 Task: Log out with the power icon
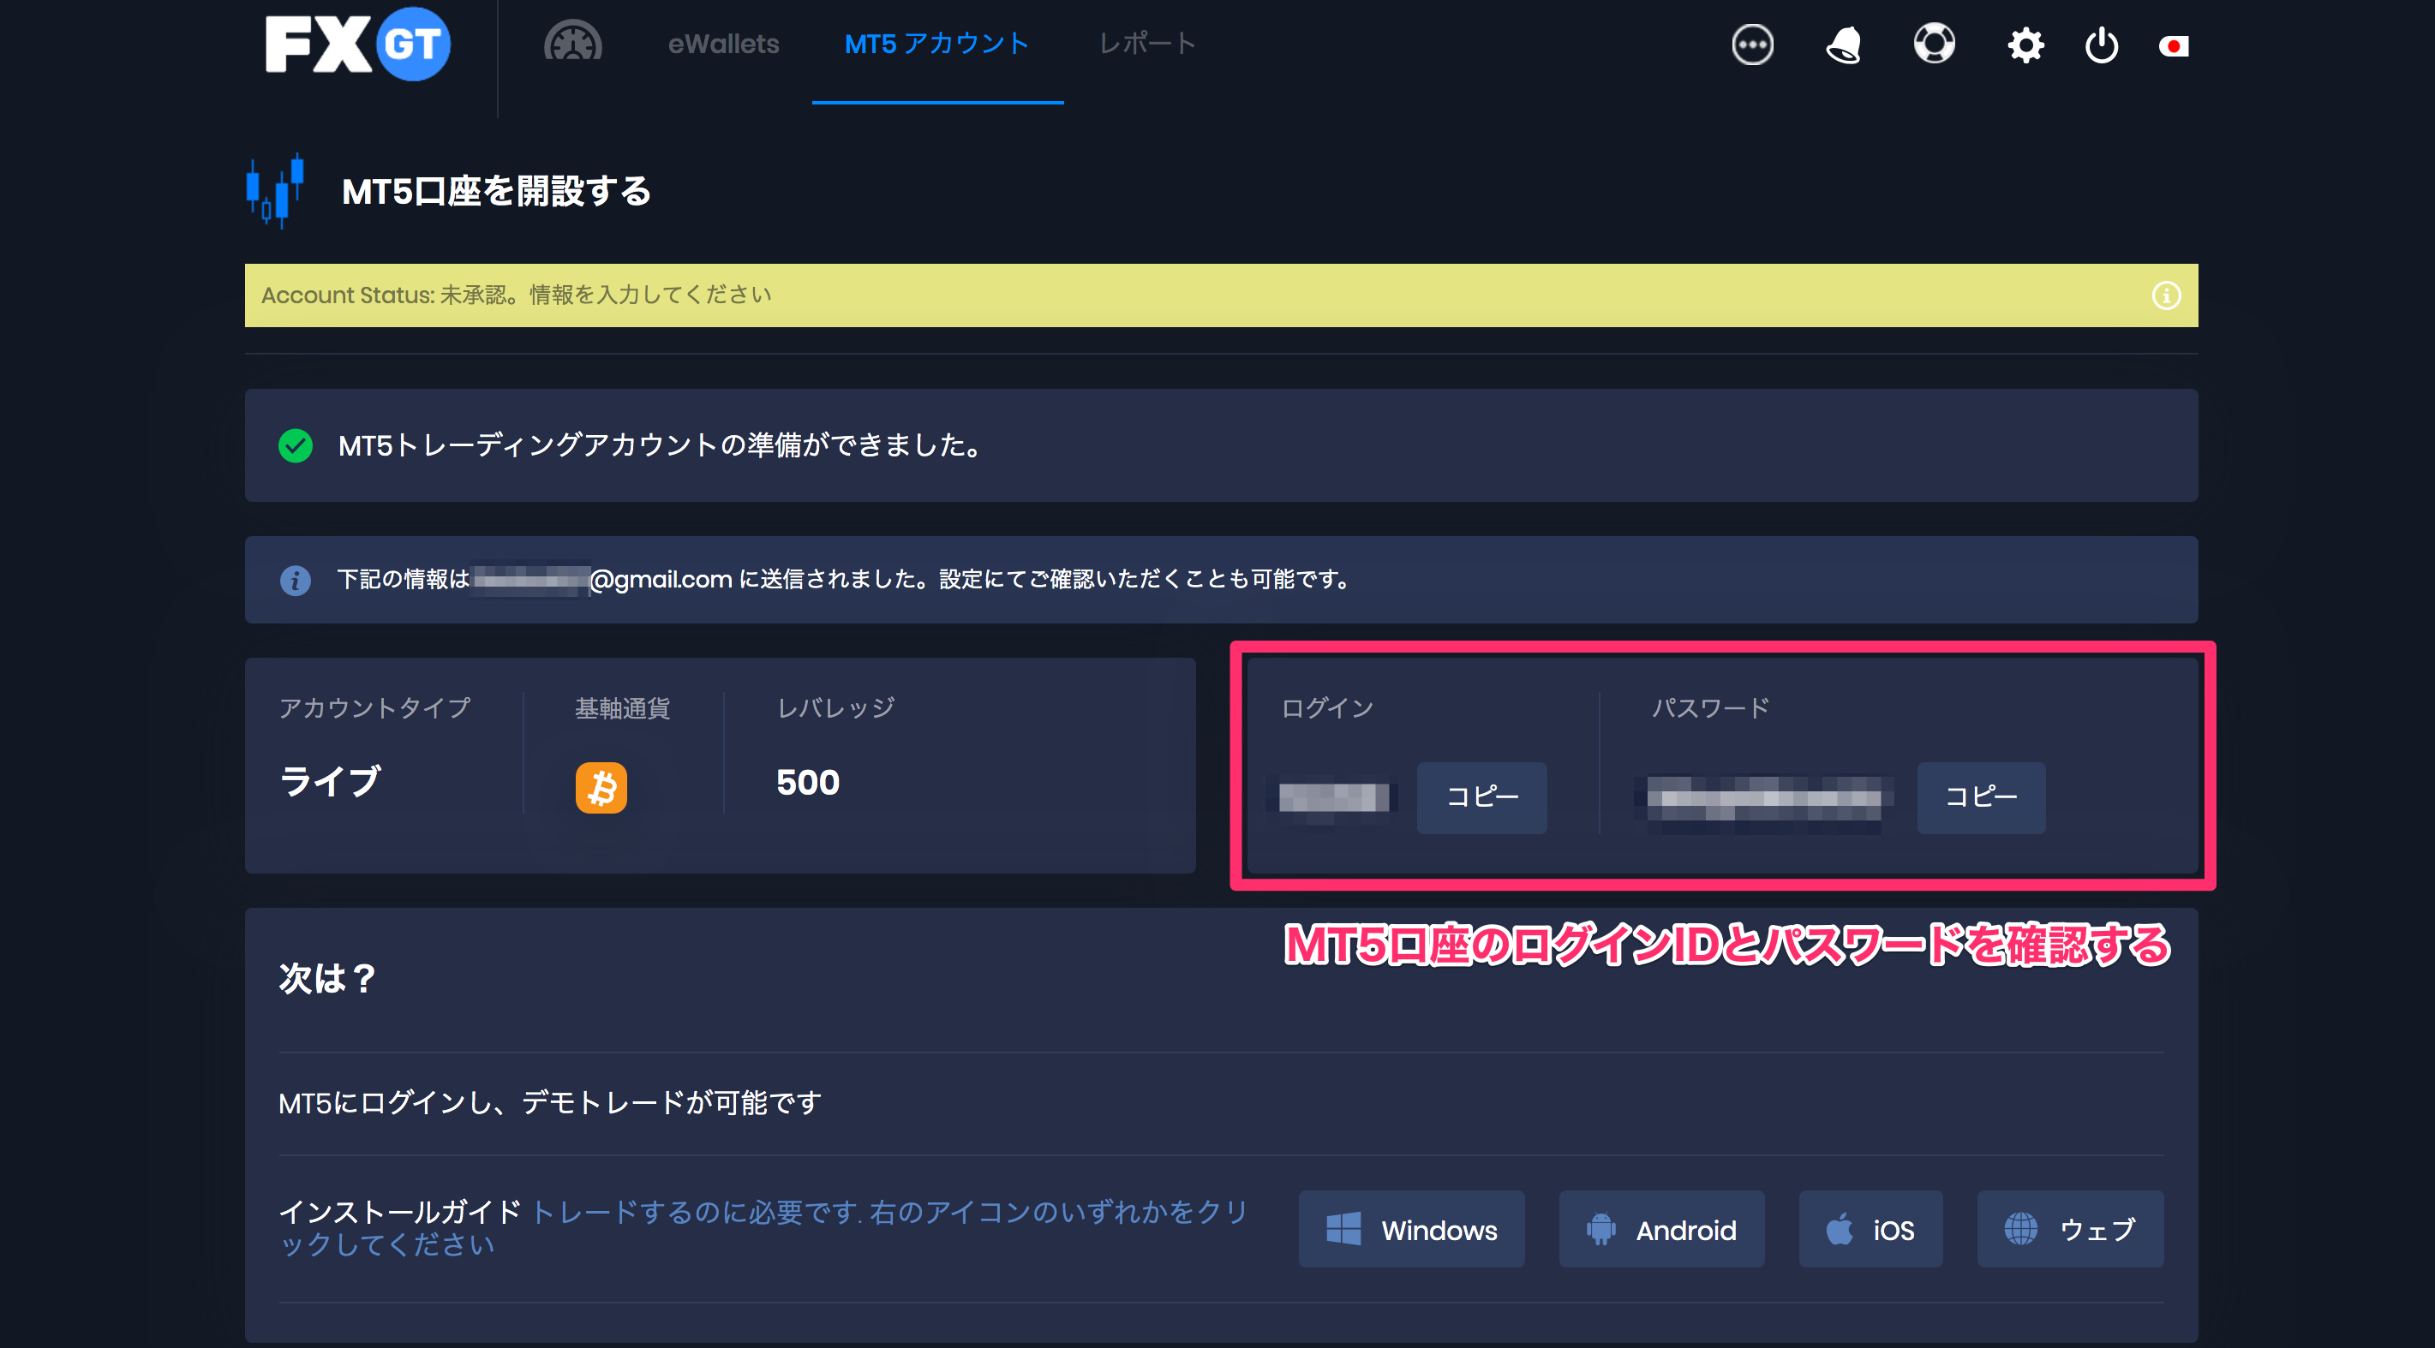[x=2102, y=45]
